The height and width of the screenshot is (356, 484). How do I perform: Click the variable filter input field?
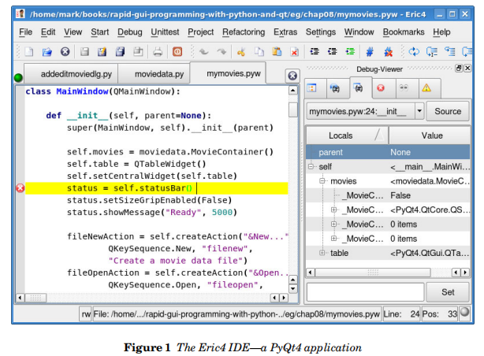point(365,292)
